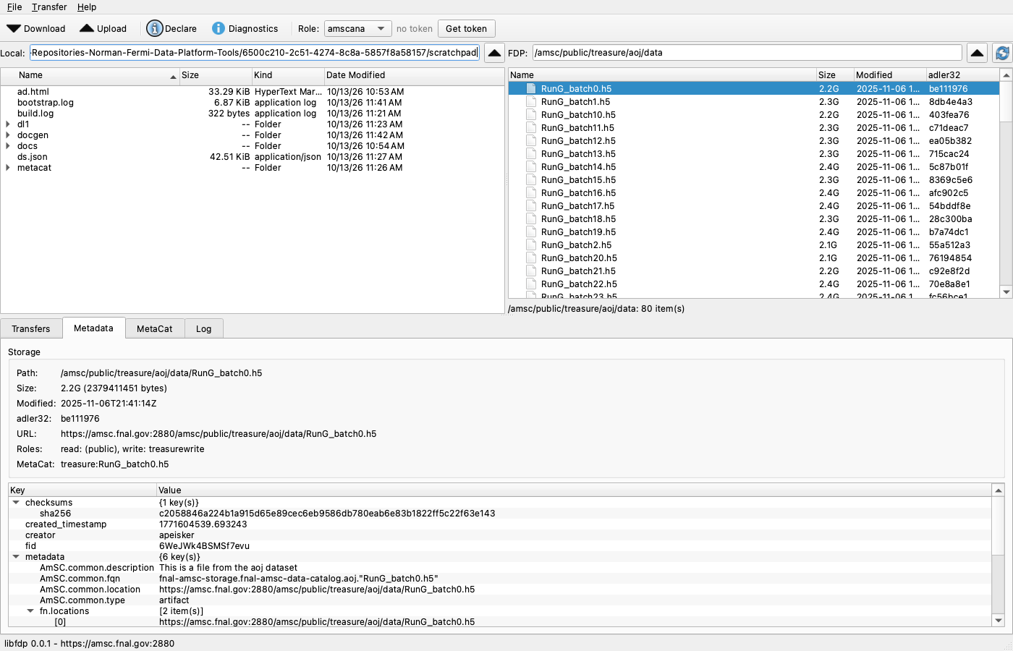This screenshot has height=651, width=1013.
Task: Collapse the checksums metadata key
Action: tap(16, 503)
